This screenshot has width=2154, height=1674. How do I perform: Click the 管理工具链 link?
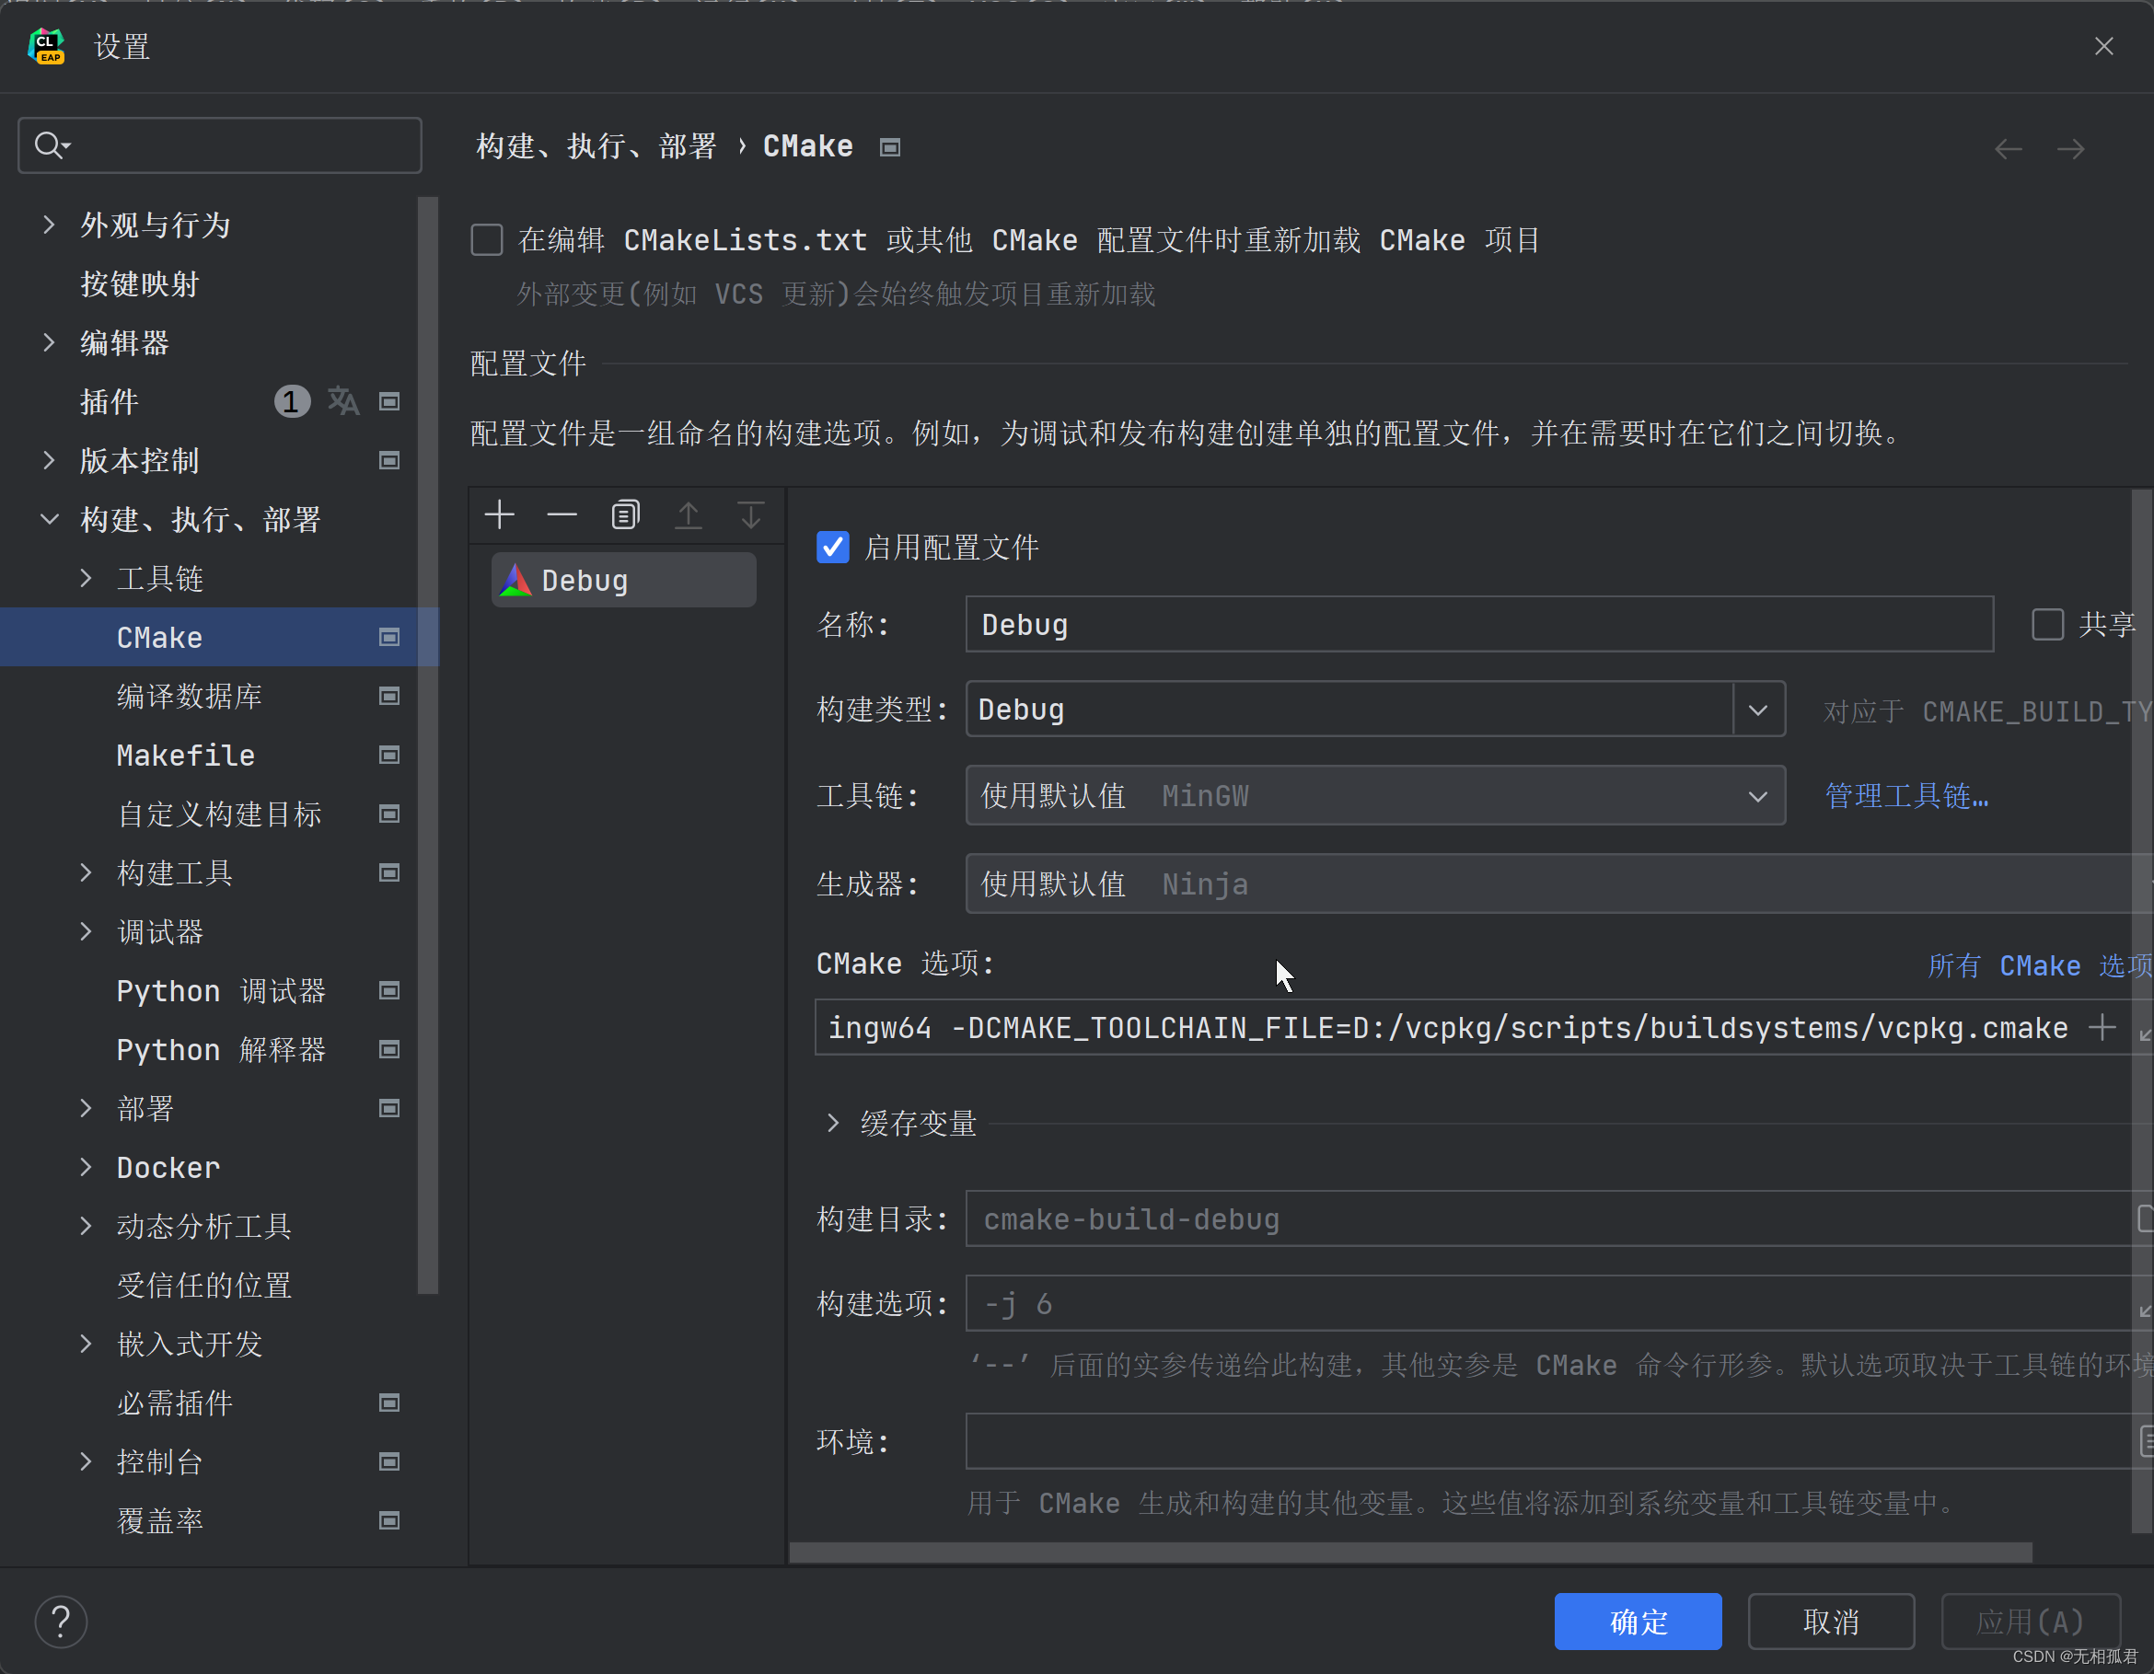(x=1905, y=797)
